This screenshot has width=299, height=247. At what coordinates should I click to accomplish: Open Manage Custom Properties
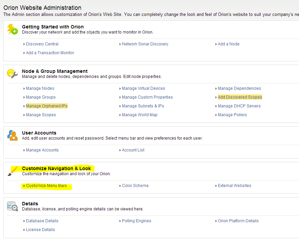tap(147, 97)
